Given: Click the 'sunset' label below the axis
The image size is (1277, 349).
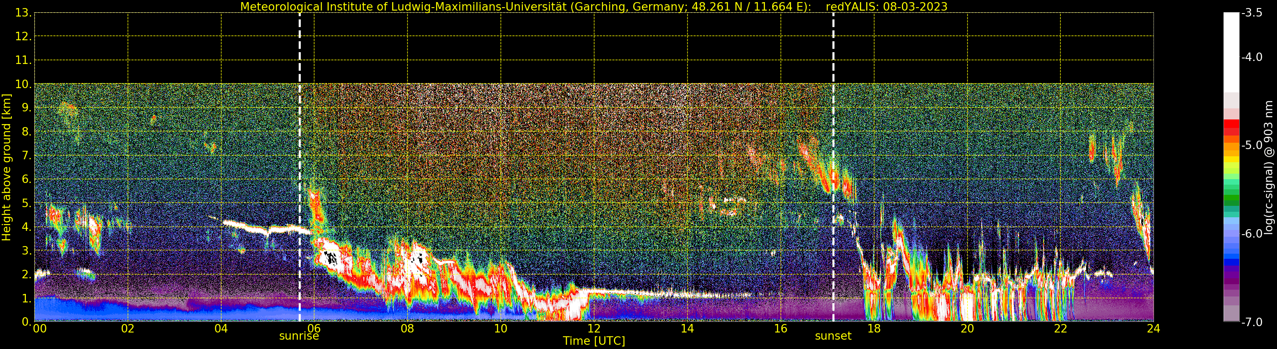Looking at the screenshot, I should 833,336.
